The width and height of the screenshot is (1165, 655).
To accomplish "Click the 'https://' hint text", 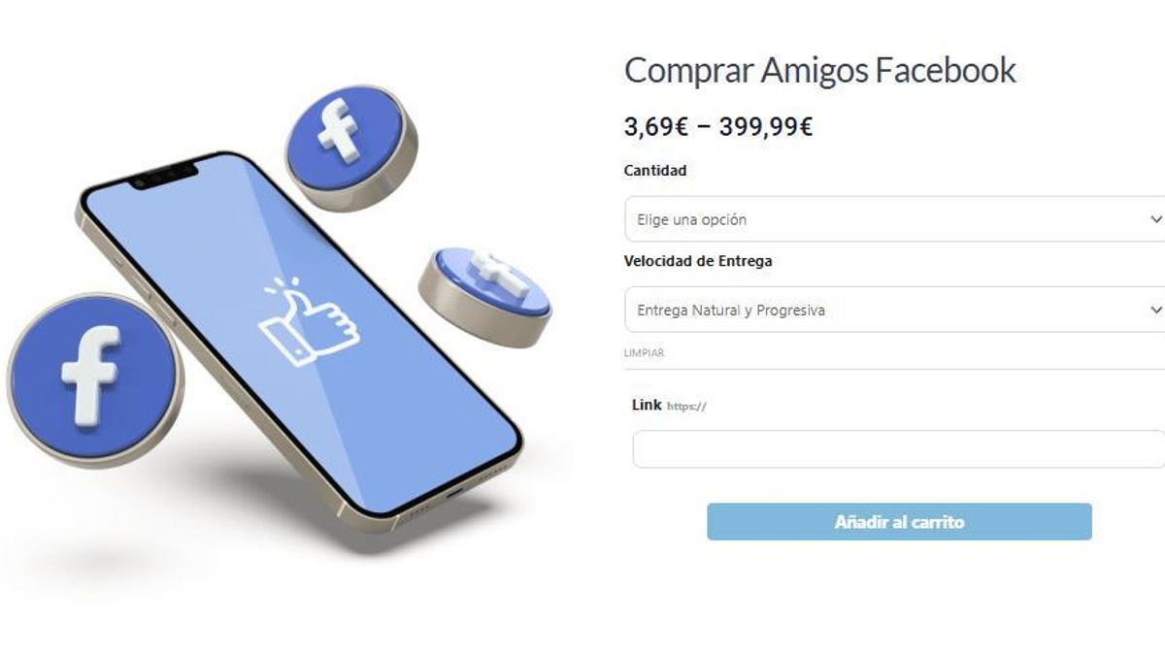I will tap(686, 407).
